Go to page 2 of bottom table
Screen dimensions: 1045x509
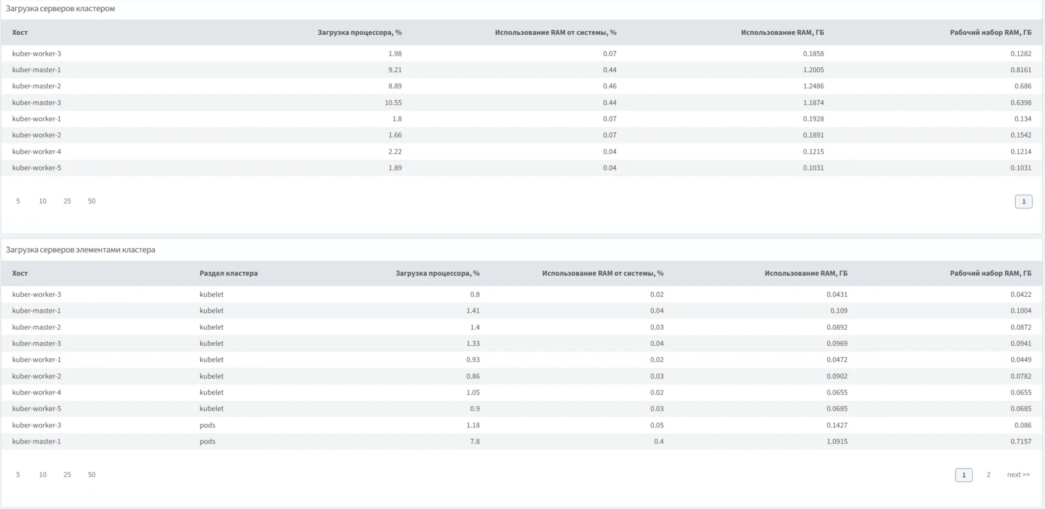988,475
